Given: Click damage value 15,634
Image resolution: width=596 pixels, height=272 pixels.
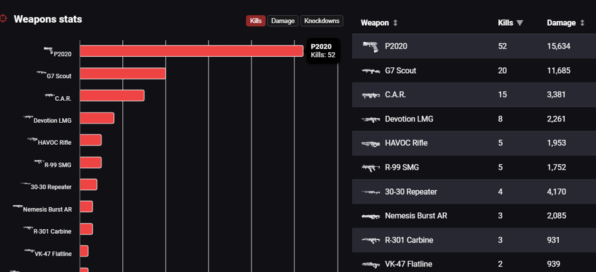Looking at the screenshot, I should coord(558,47).
